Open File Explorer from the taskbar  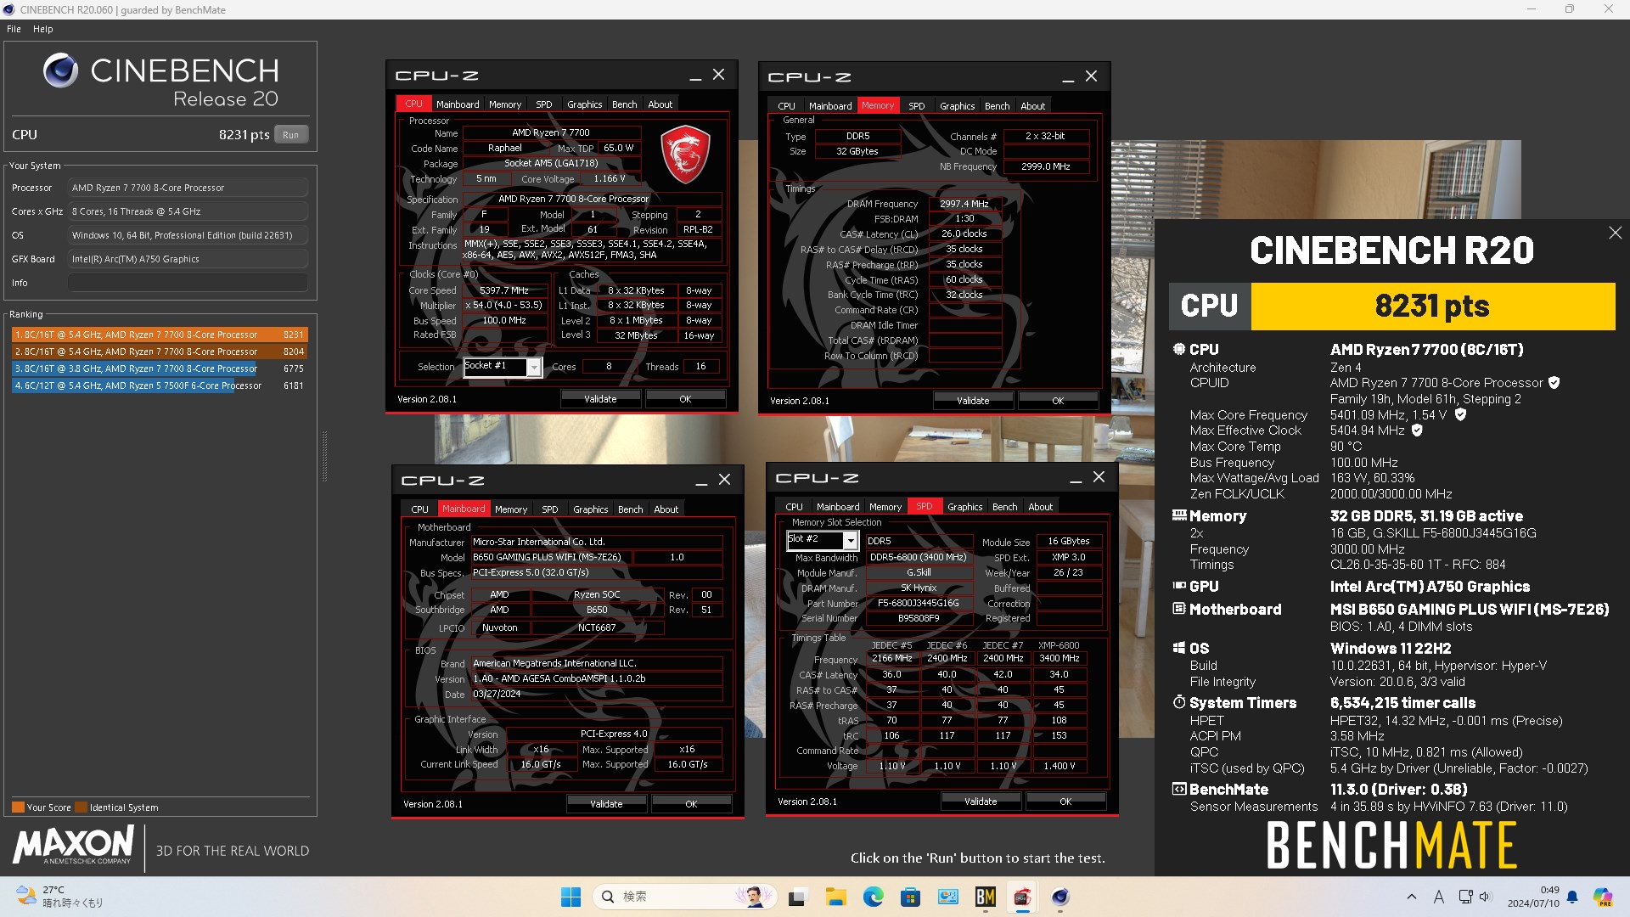point(835,897)
